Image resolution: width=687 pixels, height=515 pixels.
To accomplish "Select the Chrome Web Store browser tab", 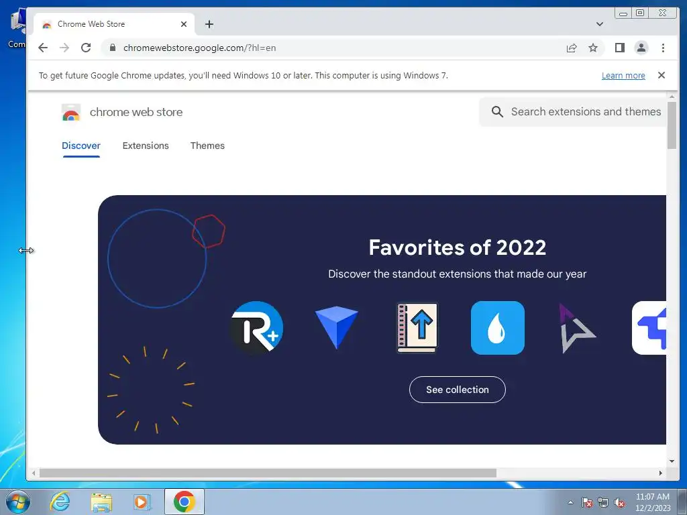I will point(114,24).
